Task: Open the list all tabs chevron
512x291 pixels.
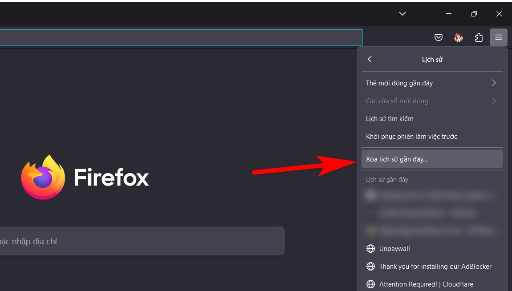Action: [x=402, y=14]
